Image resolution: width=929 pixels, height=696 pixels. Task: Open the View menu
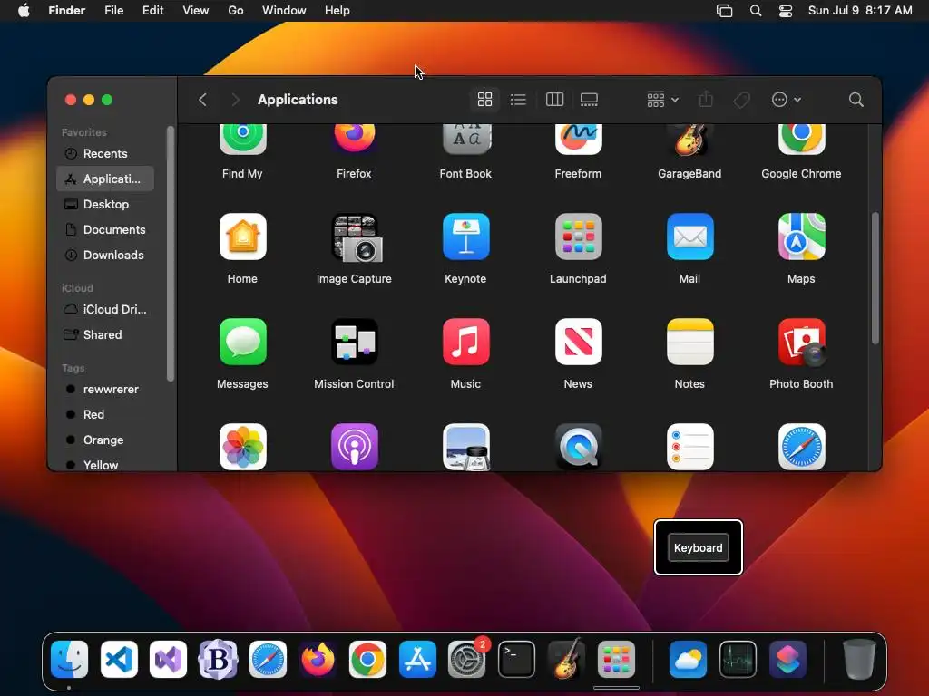point(196,11)
